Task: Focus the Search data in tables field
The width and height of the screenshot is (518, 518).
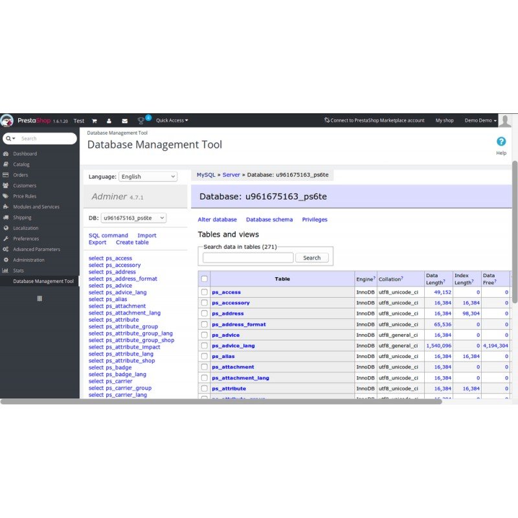Action: [x=248, y=258]
